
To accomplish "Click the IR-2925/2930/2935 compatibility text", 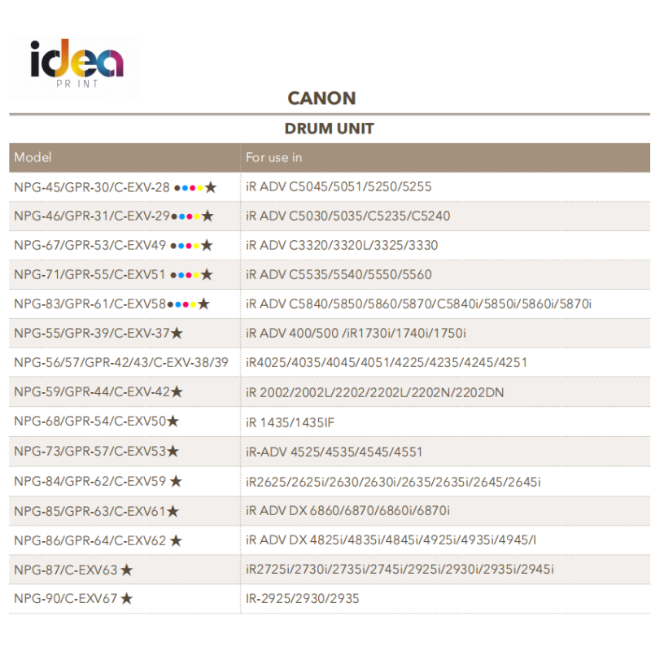I will [x=302, y=599].
